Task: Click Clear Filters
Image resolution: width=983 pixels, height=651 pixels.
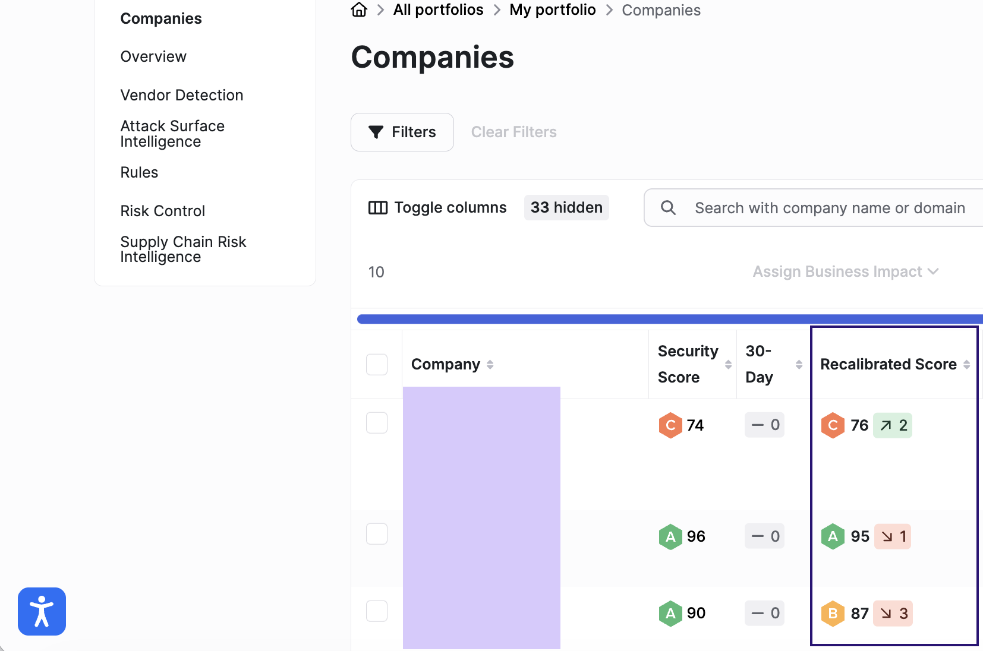Action: [x=513, y=132]
